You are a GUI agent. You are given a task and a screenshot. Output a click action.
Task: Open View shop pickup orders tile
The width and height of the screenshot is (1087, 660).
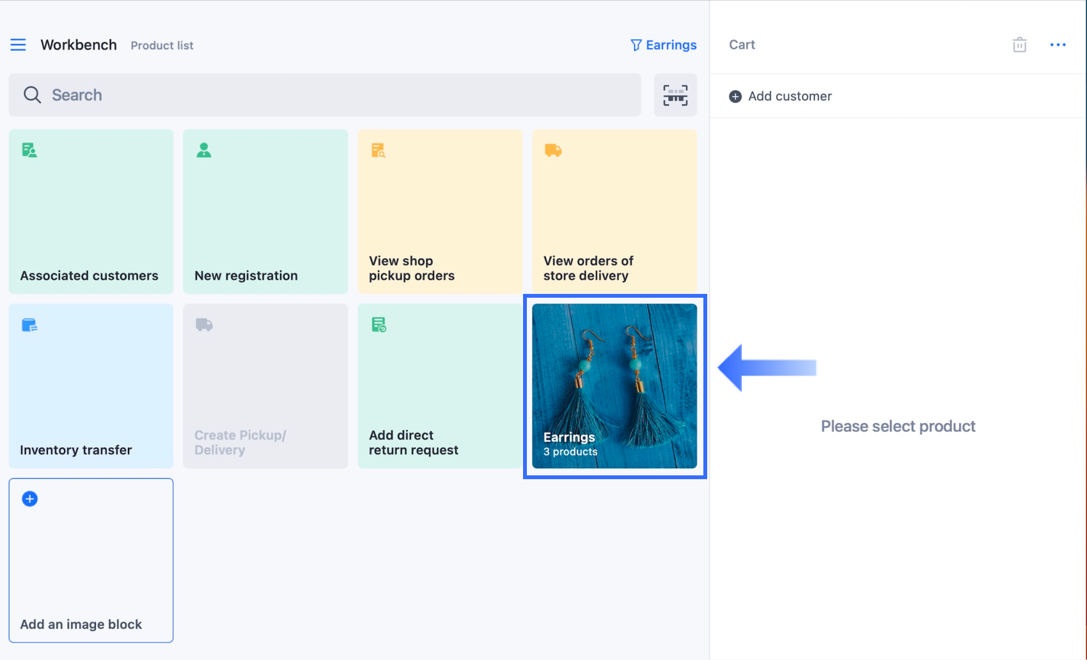pos(440,211)
